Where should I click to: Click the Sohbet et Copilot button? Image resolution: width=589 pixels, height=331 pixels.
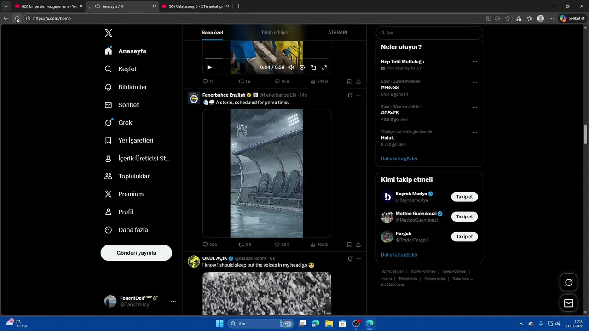[x=572, y=18]
